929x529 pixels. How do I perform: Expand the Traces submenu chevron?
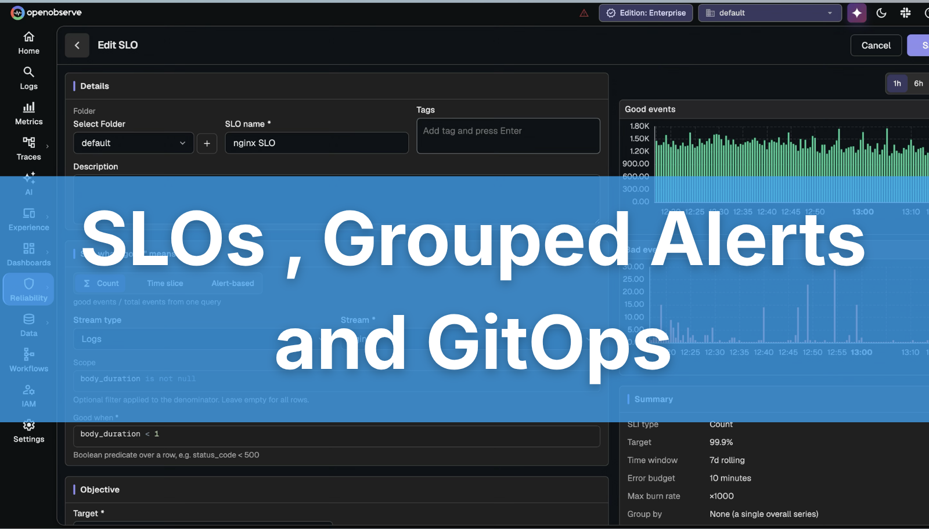[48, 146]
